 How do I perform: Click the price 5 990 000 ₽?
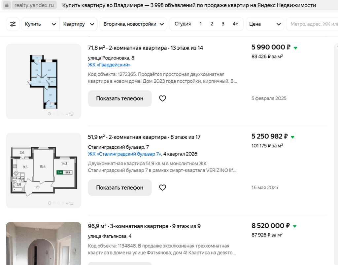pos(271,47)
